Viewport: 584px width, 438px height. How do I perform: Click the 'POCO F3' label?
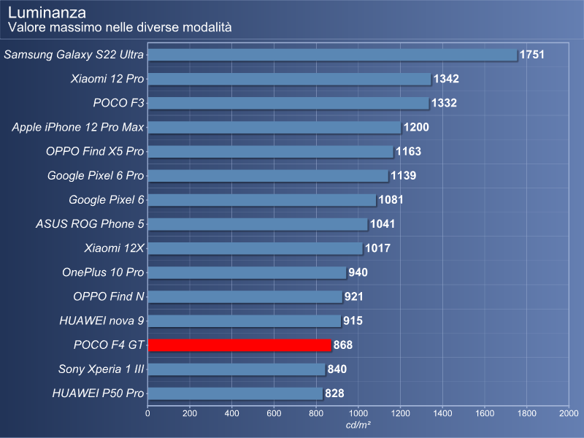[118, 103]
